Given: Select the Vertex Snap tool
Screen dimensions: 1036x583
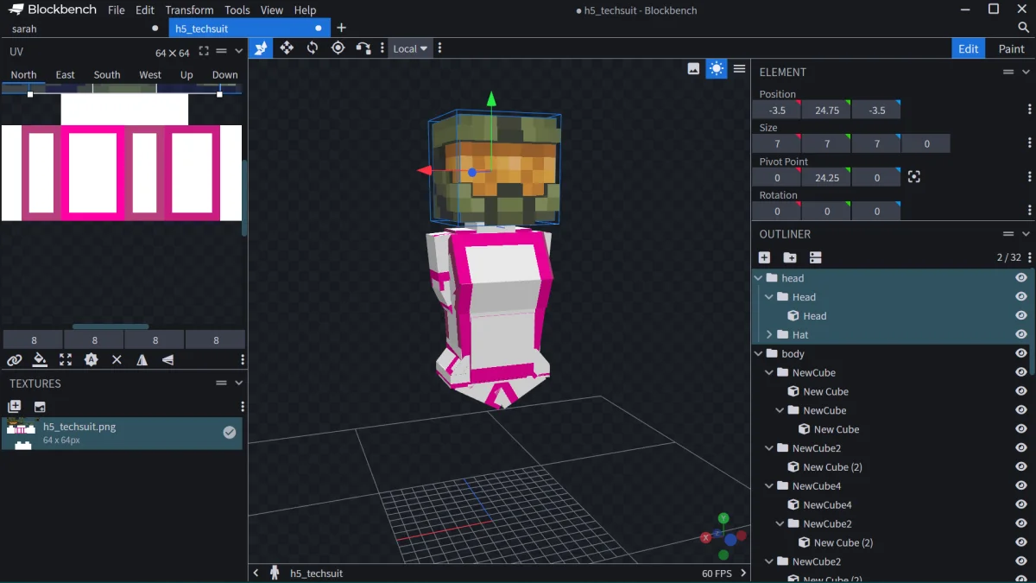Looking at the screenshot, I should [x=363, y=48].
